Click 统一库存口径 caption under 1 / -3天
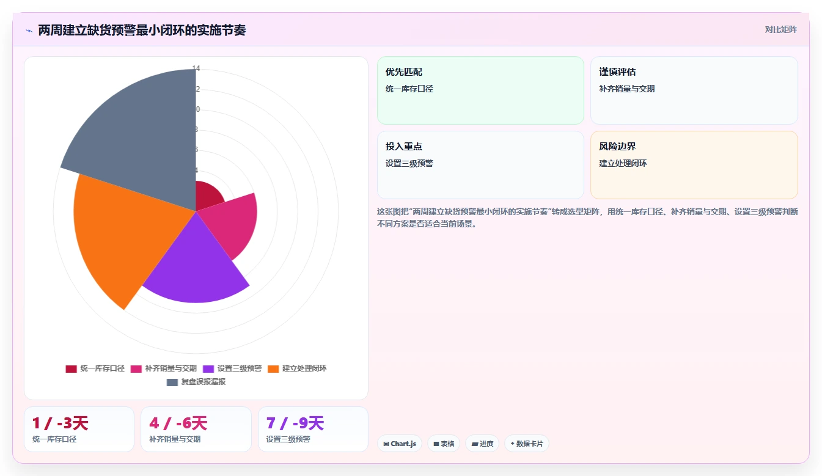This screenshot has width=822, height=476. coord(54,439)
